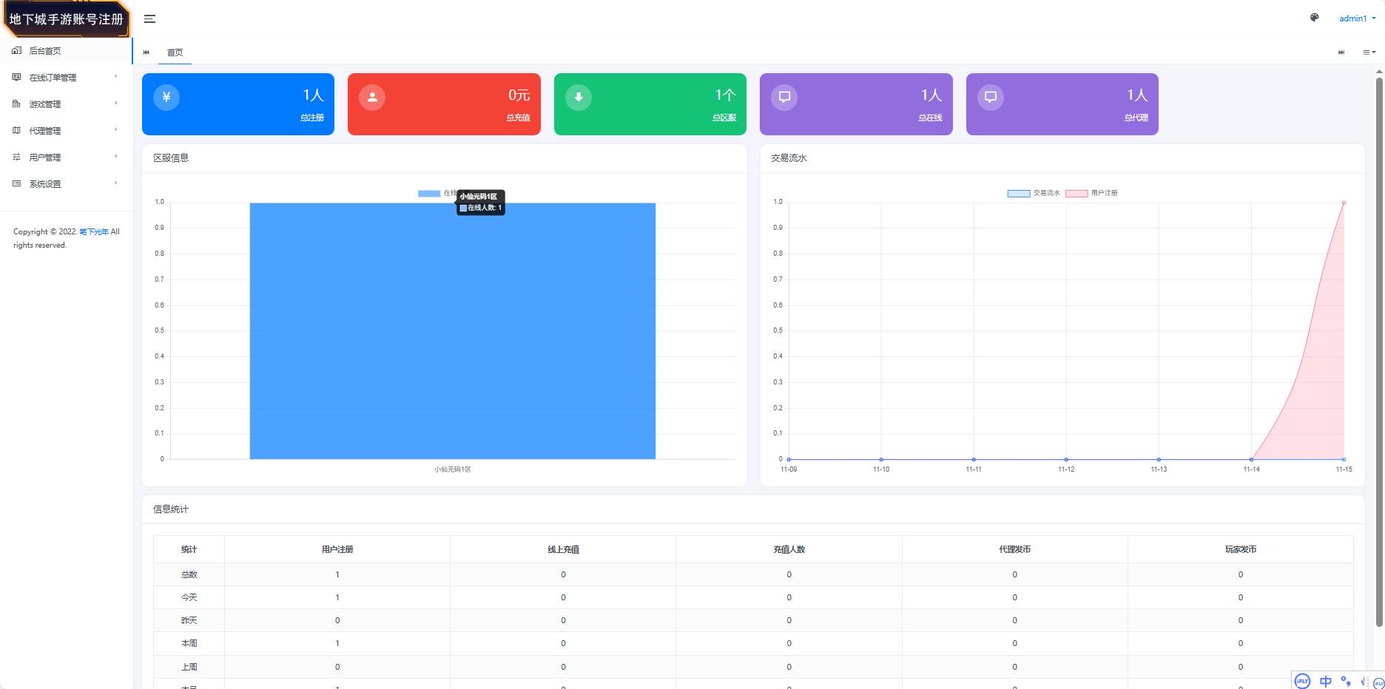The height and width of the screenshot is (689, 1385).
Task: Click the download arrow icon on the 总区服 card
Action: [x=579, y=97]
